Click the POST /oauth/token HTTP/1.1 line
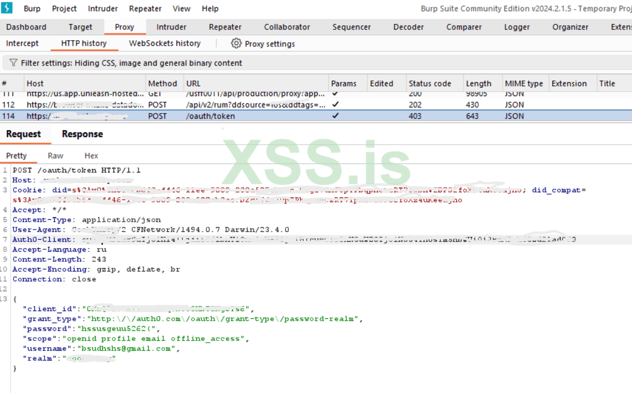 (x=76, y=170)
